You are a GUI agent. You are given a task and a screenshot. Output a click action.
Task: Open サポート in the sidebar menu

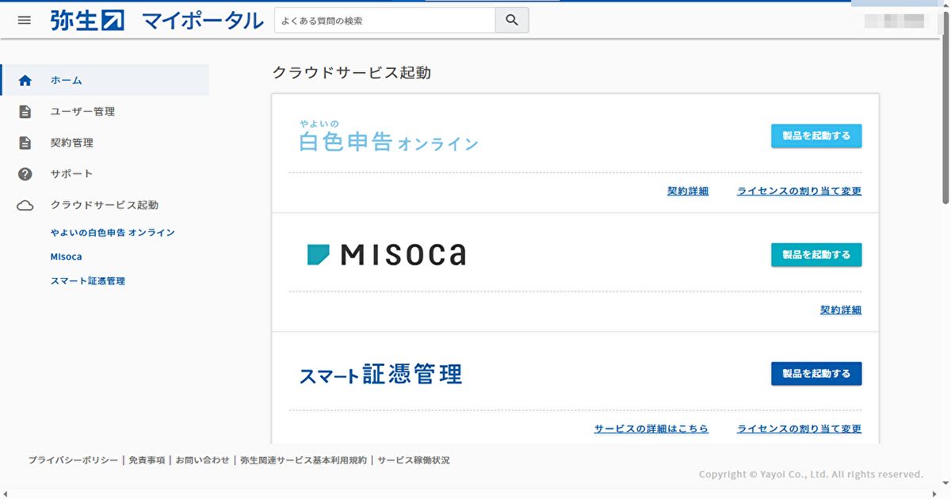pos(72,174)
